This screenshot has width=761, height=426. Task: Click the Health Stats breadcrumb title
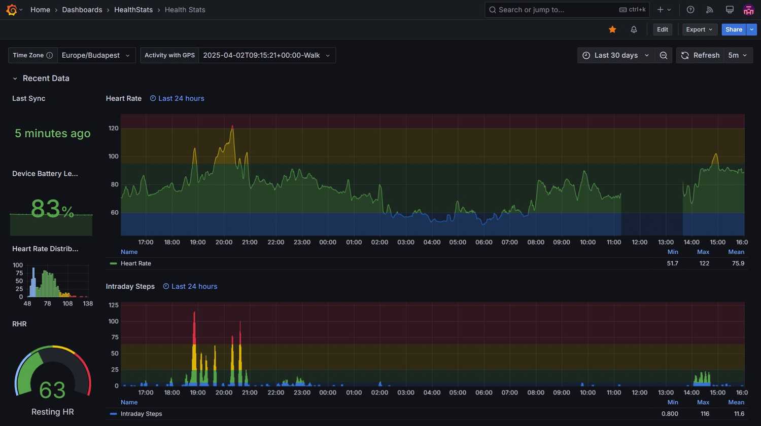pos(185,10)
